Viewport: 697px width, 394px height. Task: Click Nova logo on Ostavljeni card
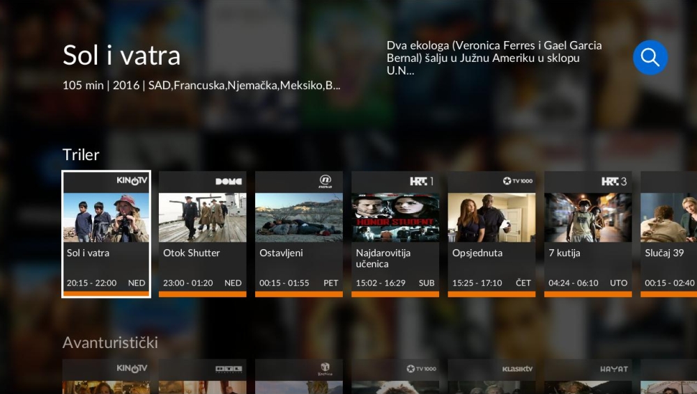click(325, 181)
